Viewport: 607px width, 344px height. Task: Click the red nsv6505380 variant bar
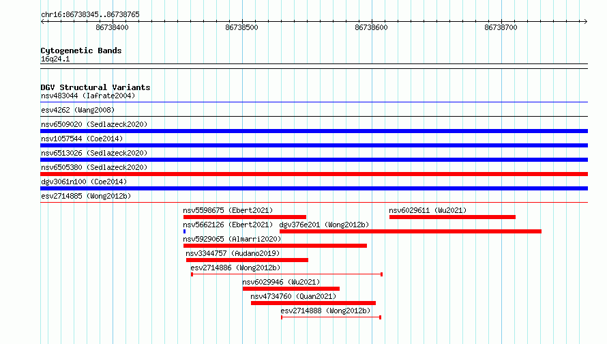tap(314, 174)
